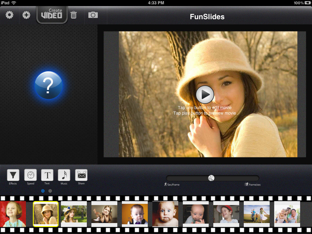
Task: Play the movie preview
Action: tap(205, 94)
